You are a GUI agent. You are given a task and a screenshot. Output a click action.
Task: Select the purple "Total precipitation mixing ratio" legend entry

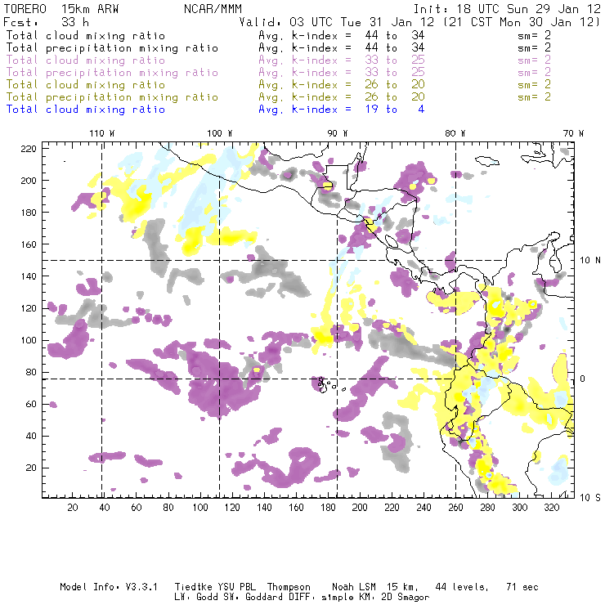click(x=112, y=73)
